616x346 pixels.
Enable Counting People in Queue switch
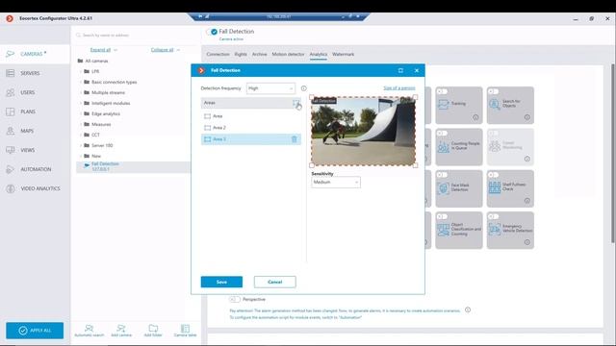click(442, 133)
